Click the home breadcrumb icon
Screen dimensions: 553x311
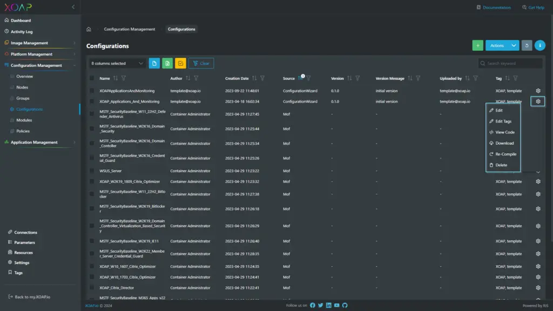pos(89,29)
